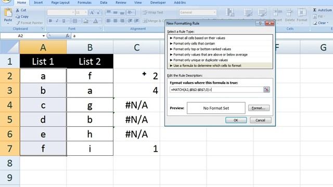The width and height of the screenshot is (333, 187).
Task: Select 'Format only top or bottom ranked values'
Action: coord(220,49)
